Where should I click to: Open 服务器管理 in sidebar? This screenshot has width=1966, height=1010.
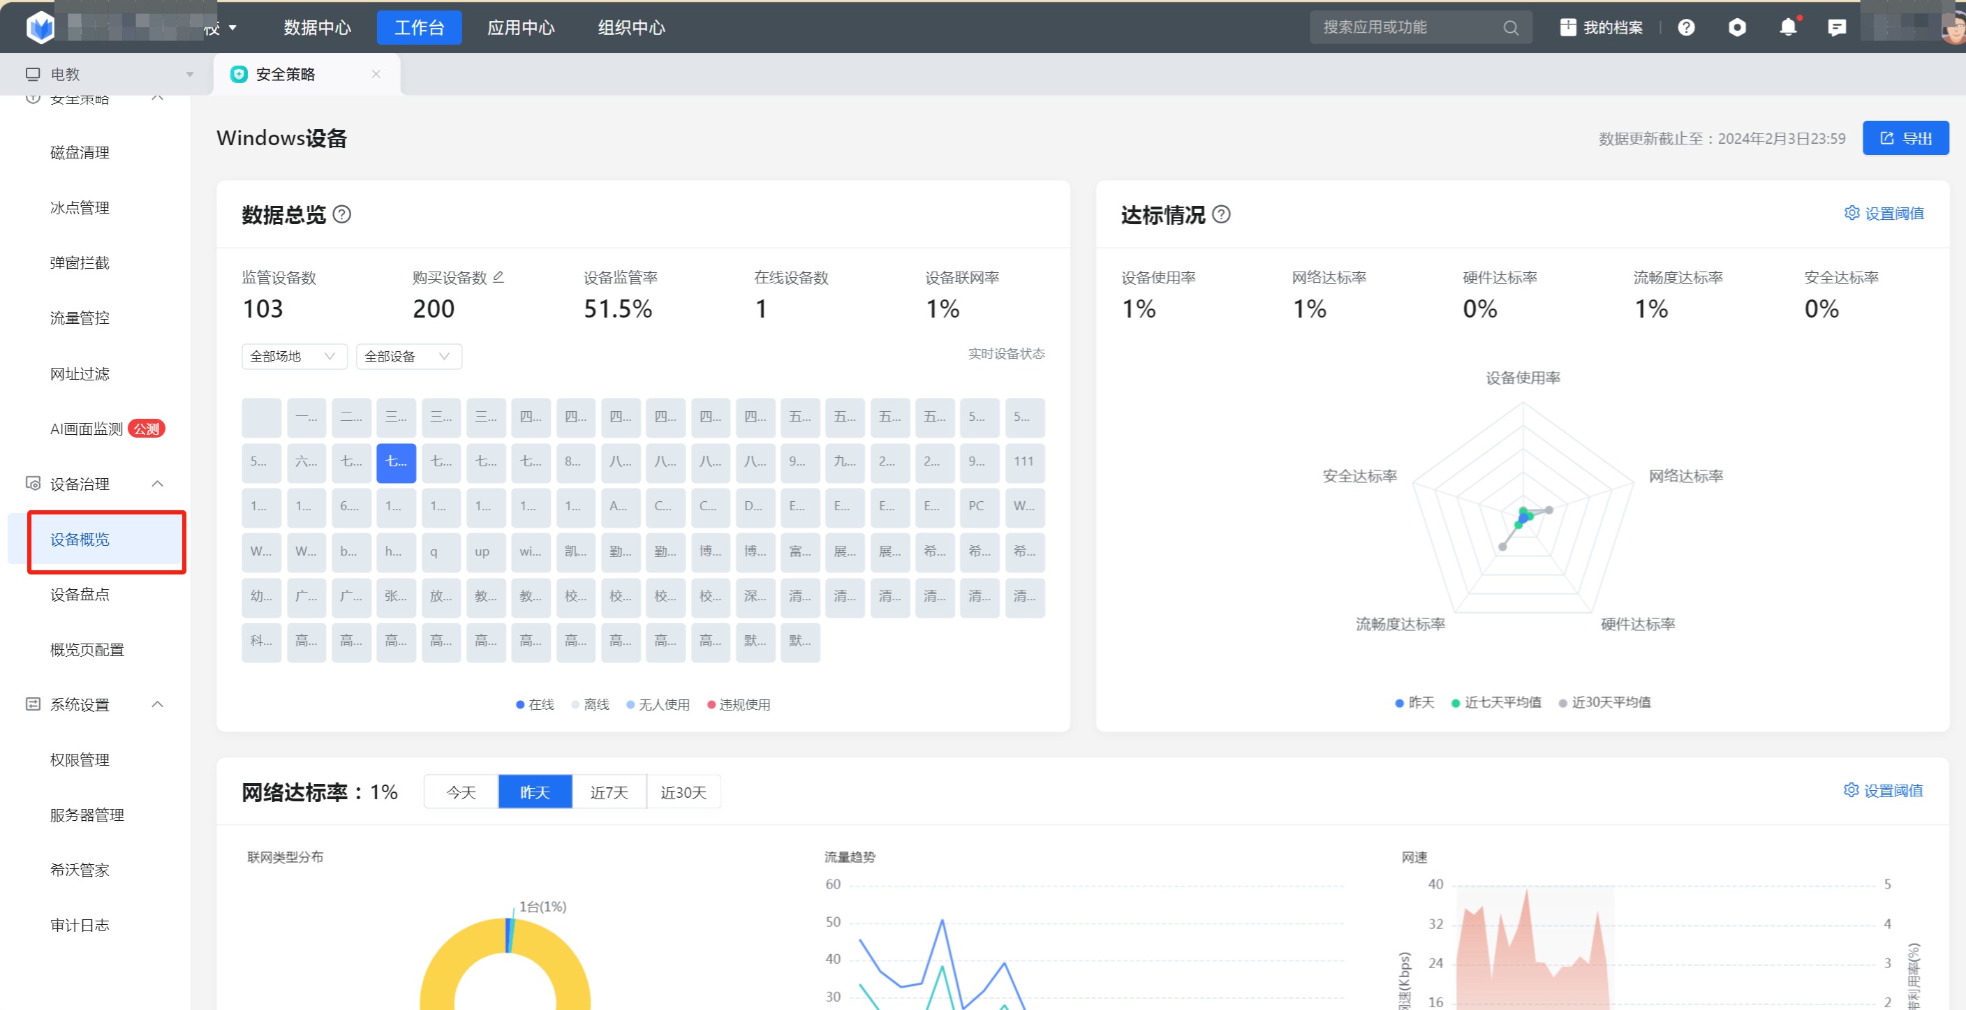[87, 815]
